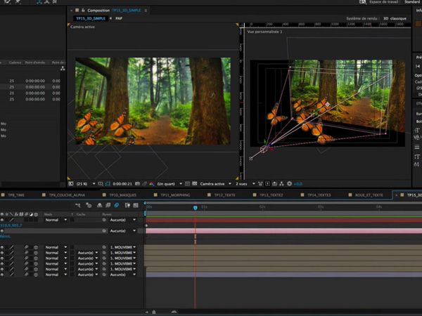Toggle the hide shy layers icon
This screenshot has width=422, height=316.
tap(100, 205)
